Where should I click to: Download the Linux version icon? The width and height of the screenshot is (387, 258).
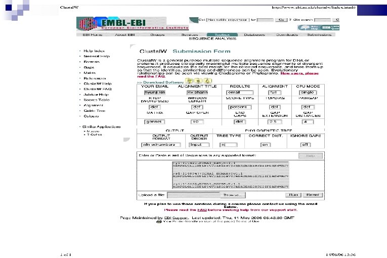click(x=208, y=81)
